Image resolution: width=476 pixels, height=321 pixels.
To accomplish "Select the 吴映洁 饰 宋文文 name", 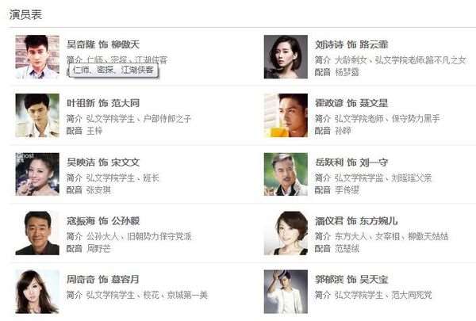I will point(103,162).
